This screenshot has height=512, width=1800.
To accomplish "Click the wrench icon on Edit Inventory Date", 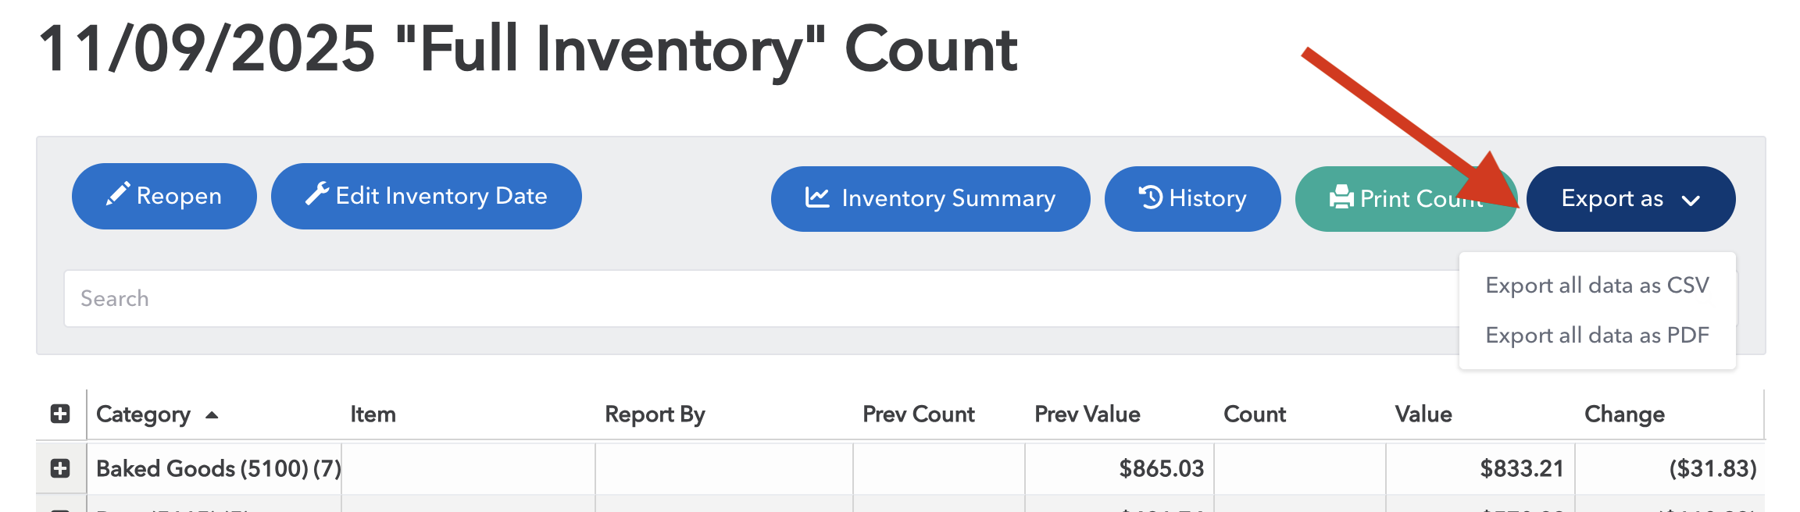I will click(316, 194).
